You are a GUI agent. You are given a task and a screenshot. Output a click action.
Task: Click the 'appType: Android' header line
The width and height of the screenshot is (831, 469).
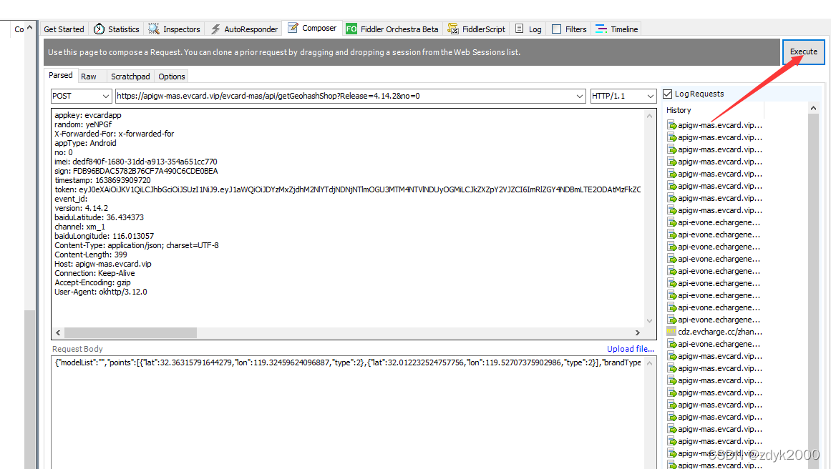coord(85,143)
